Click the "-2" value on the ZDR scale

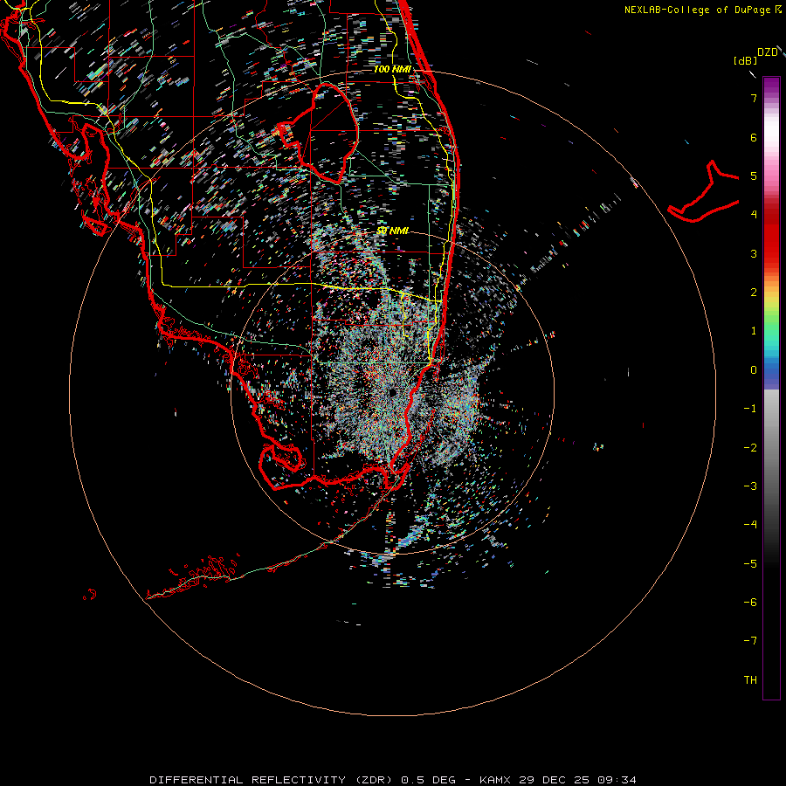pyautogui.click(x=750, y=448)
